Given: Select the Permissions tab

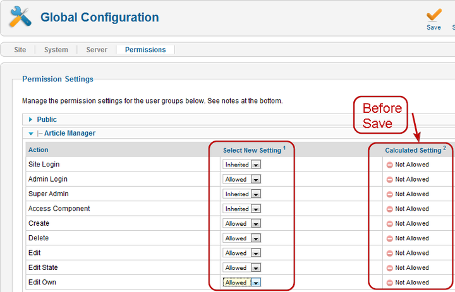Looking at the screenshot, I should tap(145, 50).
